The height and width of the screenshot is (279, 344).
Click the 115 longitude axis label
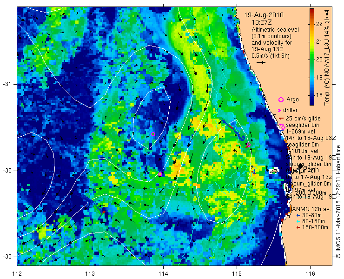click(x=237, y=274)
